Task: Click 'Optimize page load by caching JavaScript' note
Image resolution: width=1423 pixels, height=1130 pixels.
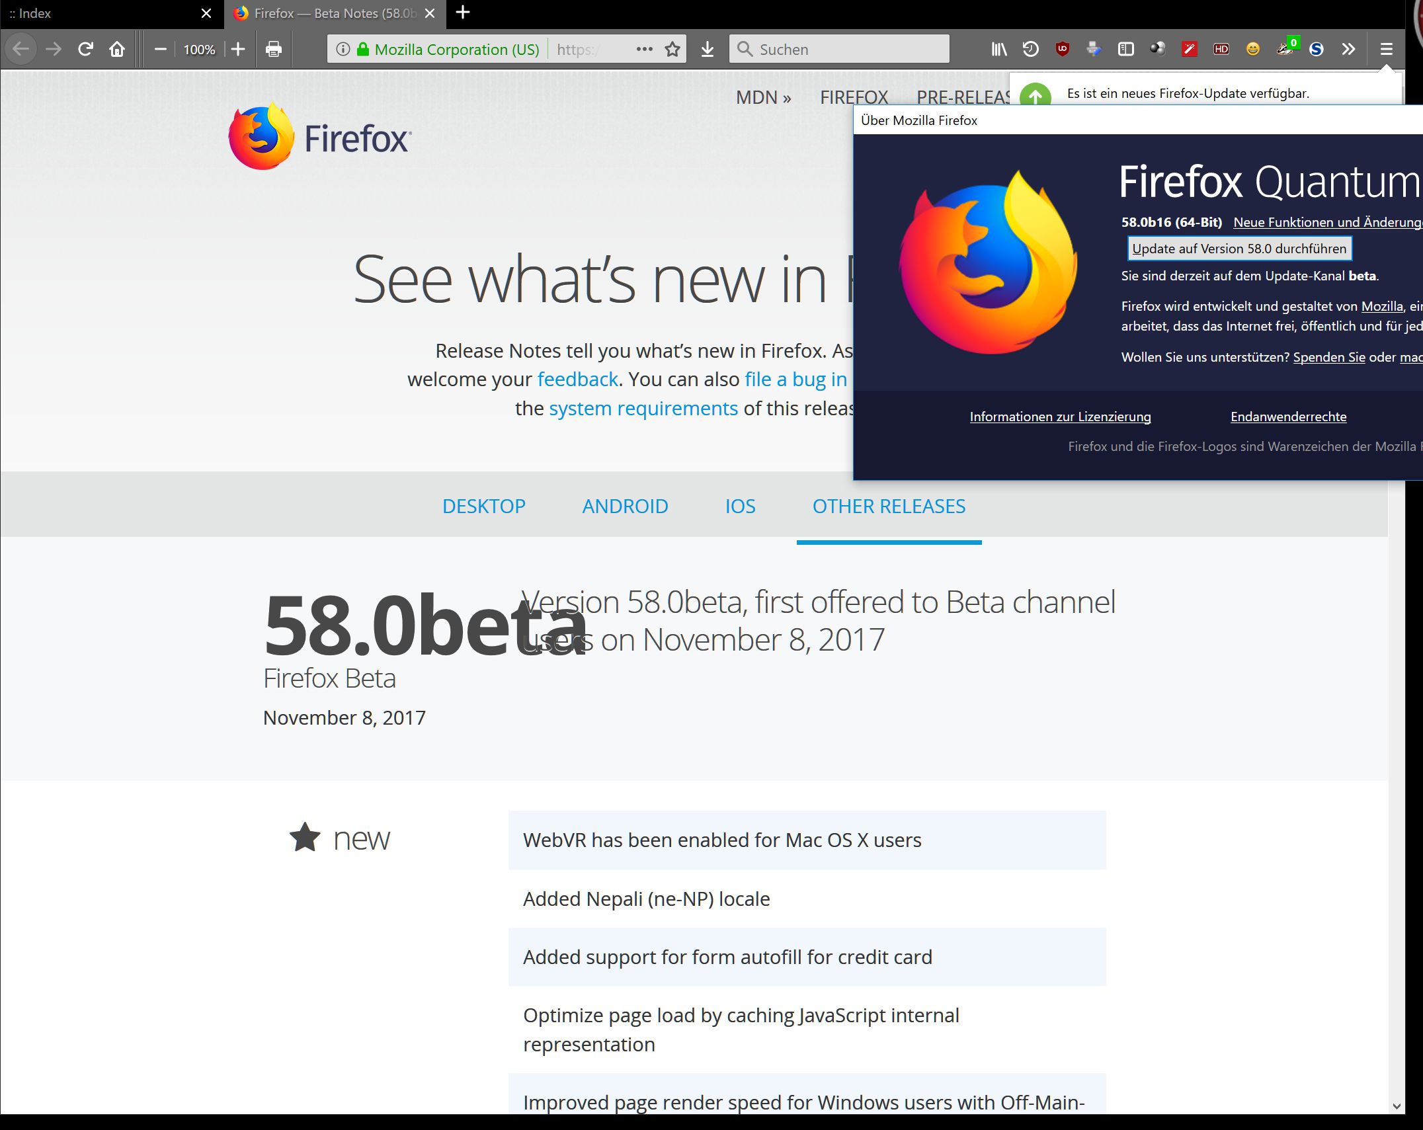Action: tap(741, 1030)
